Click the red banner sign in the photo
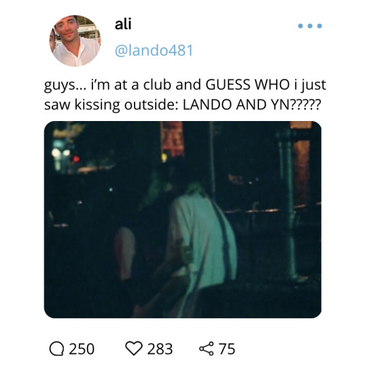 172,139
